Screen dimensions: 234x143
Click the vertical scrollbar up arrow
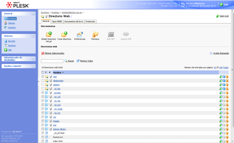tap(233, 11)
